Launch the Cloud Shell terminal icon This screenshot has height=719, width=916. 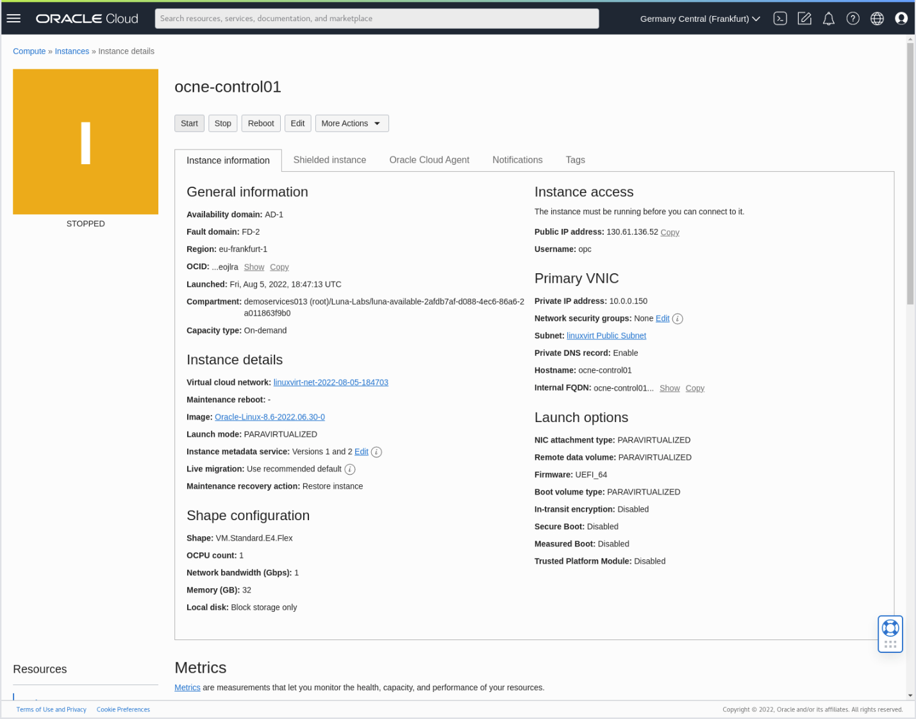779,18
